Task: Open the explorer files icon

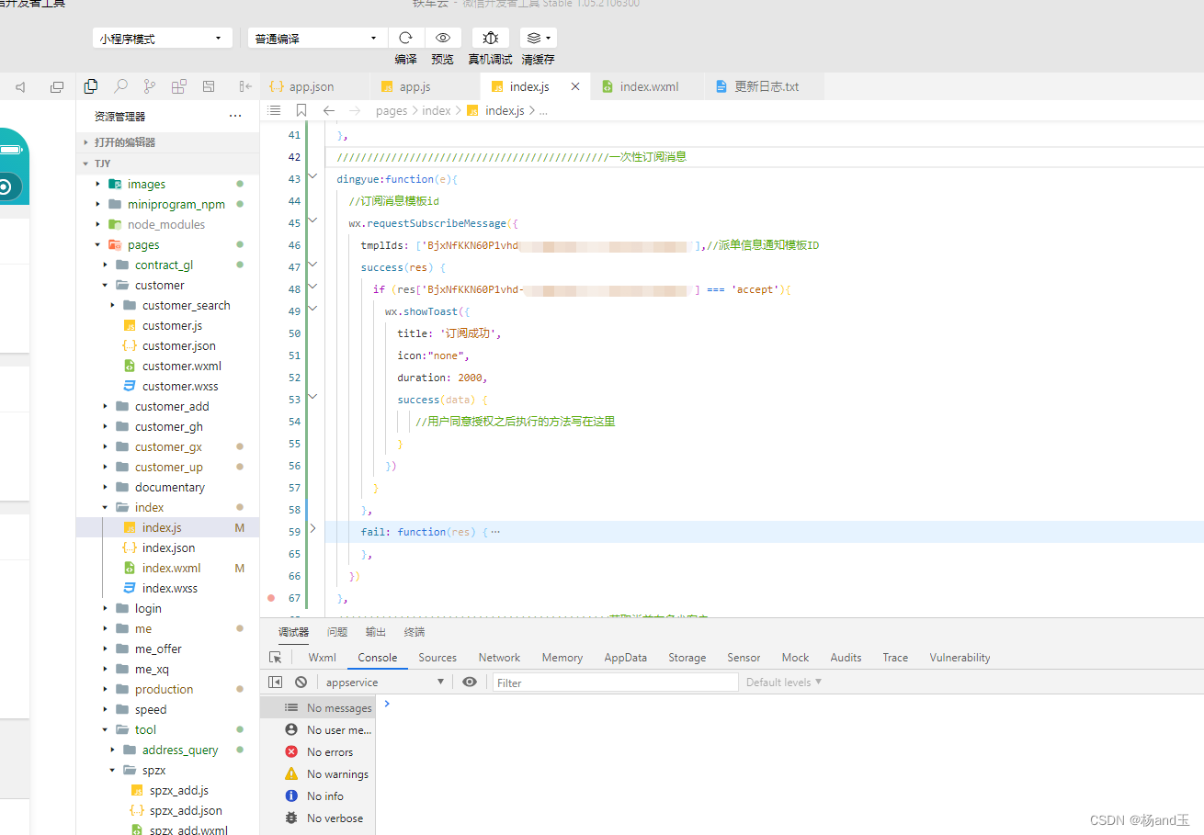Action: 91,86
